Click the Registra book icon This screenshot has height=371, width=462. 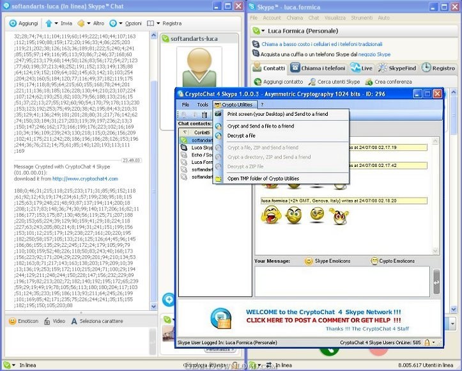(150, 23)
